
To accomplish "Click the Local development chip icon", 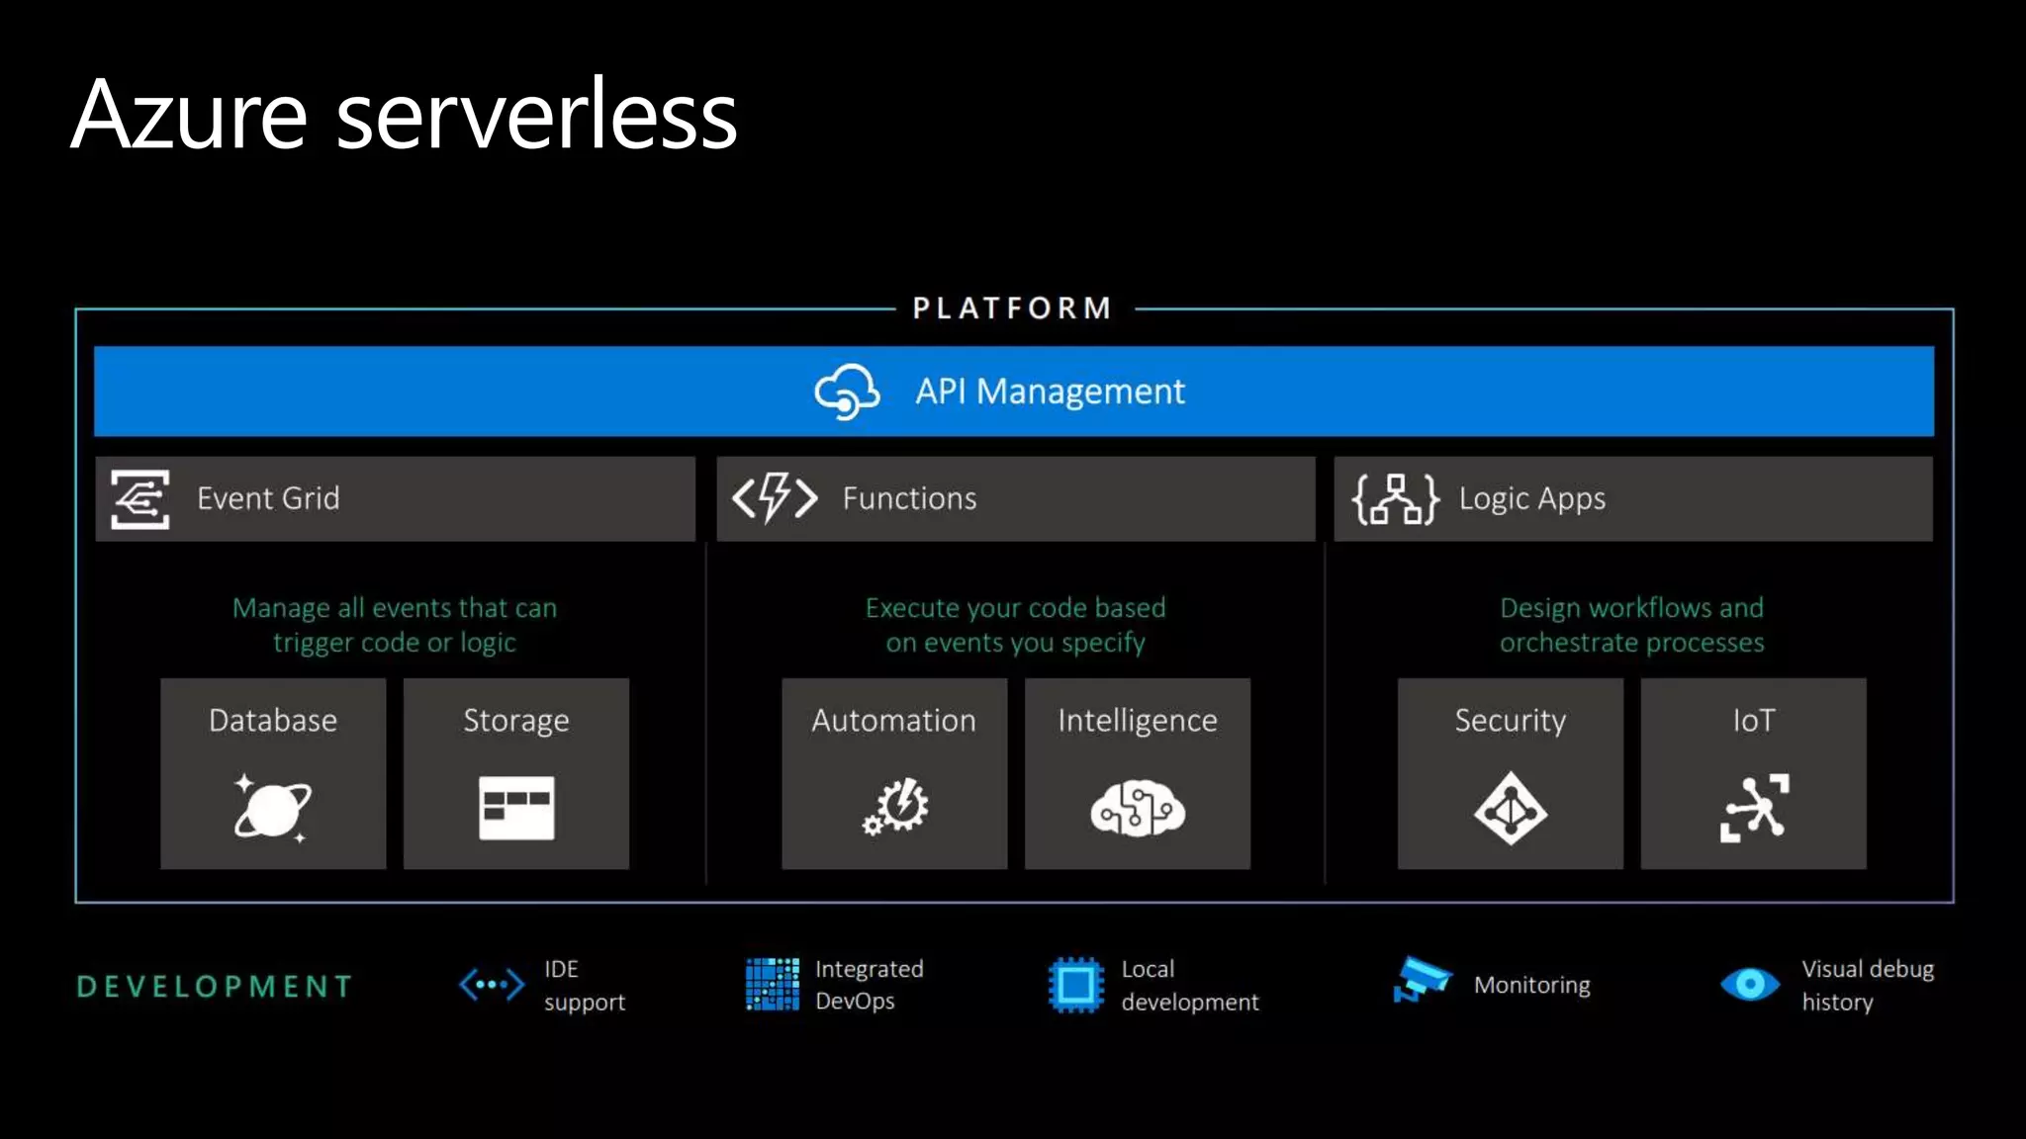I will pyautogui.click(x=1075, y=985).
